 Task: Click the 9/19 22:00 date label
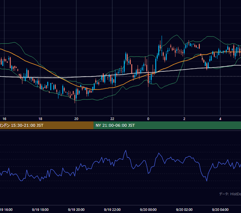(112, 209)
